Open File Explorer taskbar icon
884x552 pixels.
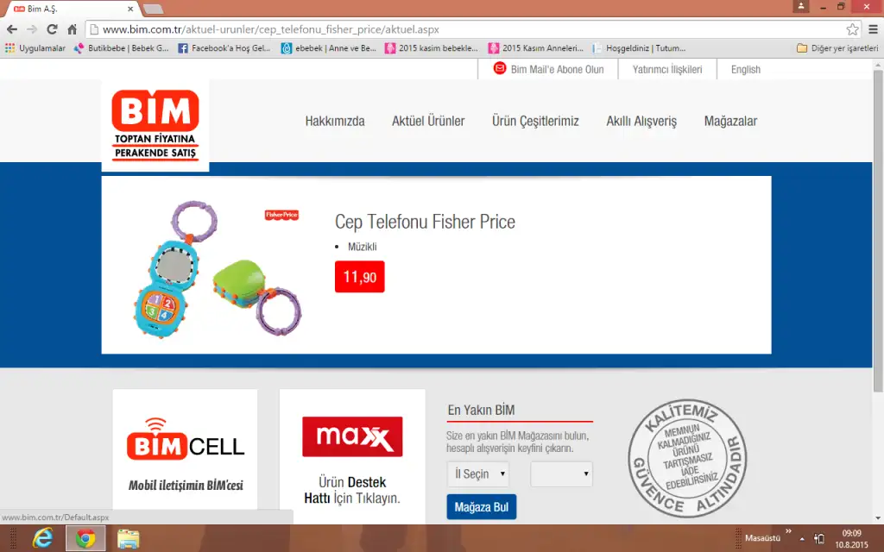[128, 538]
